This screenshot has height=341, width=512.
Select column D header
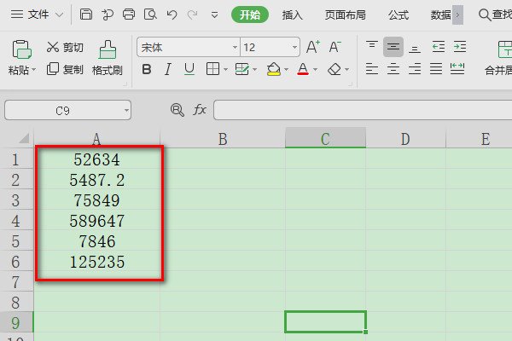(405, 138)
